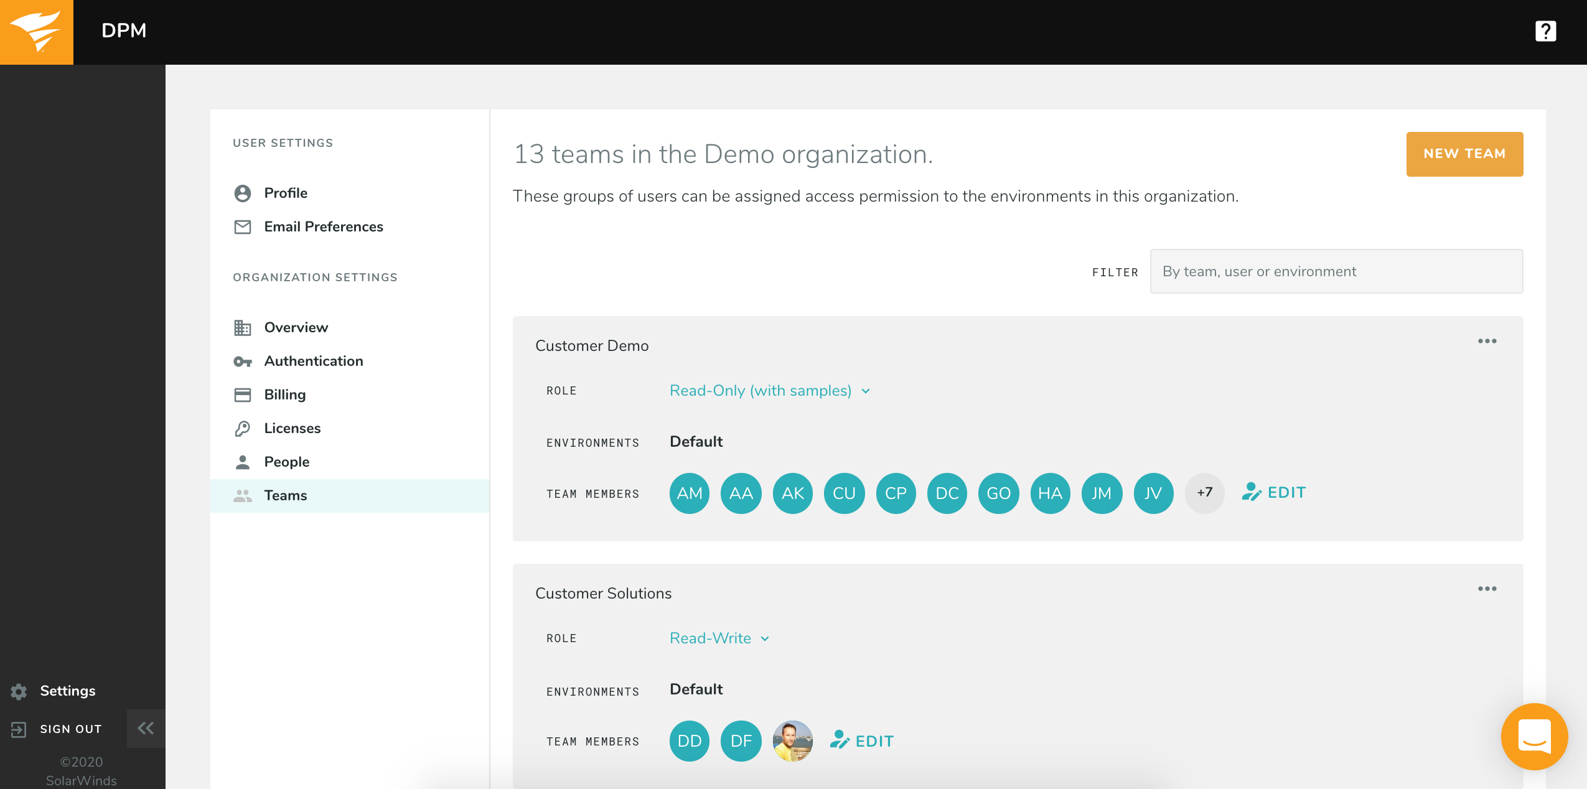This screenshot has width=1587, height=789.
Task: Expand Read-Only (with samples) role dropdown
Action: [x=769, y=391]
